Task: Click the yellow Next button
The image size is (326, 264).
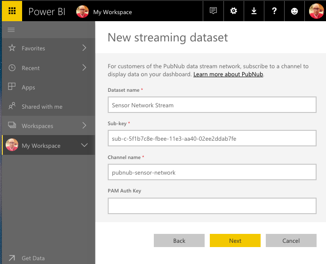Action: pyautogui.click(x=235, y=240)
